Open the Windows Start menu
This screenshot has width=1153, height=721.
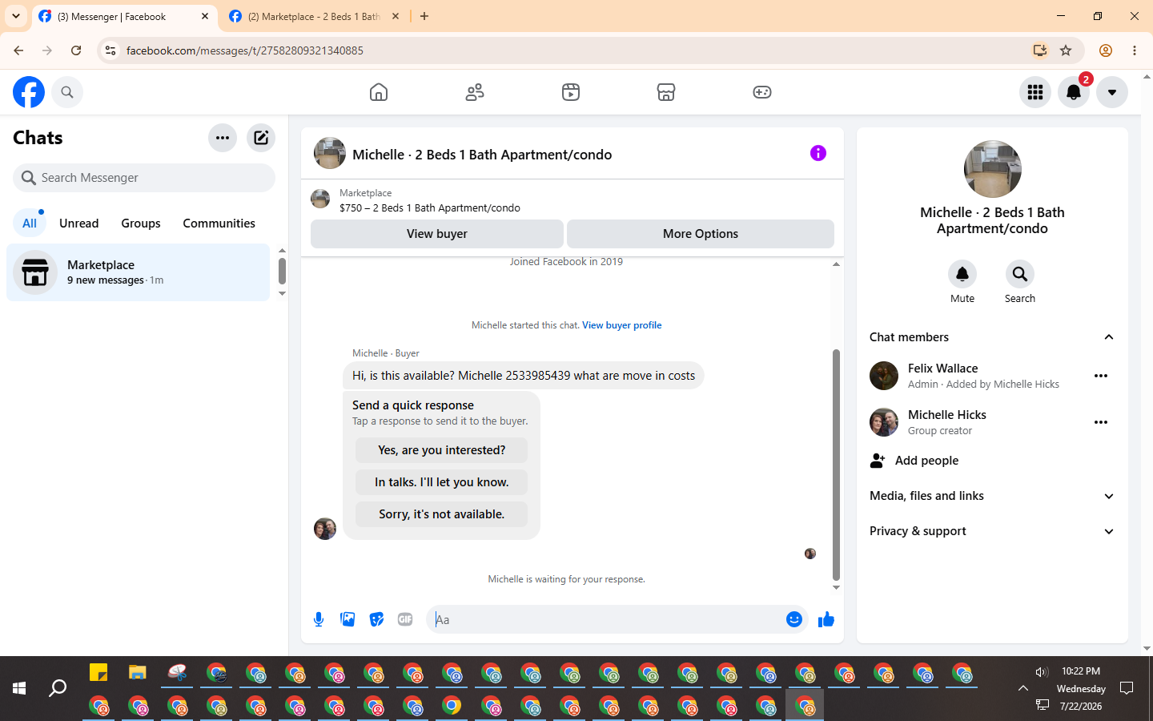pos(19,688)
